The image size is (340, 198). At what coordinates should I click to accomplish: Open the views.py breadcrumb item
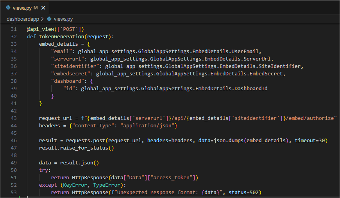[x=63, y=19]
